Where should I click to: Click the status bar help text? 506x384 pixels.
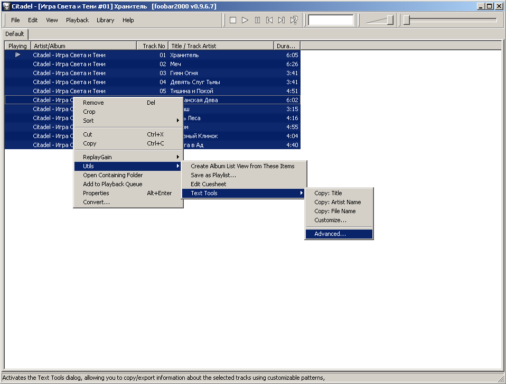pos(163,378)
